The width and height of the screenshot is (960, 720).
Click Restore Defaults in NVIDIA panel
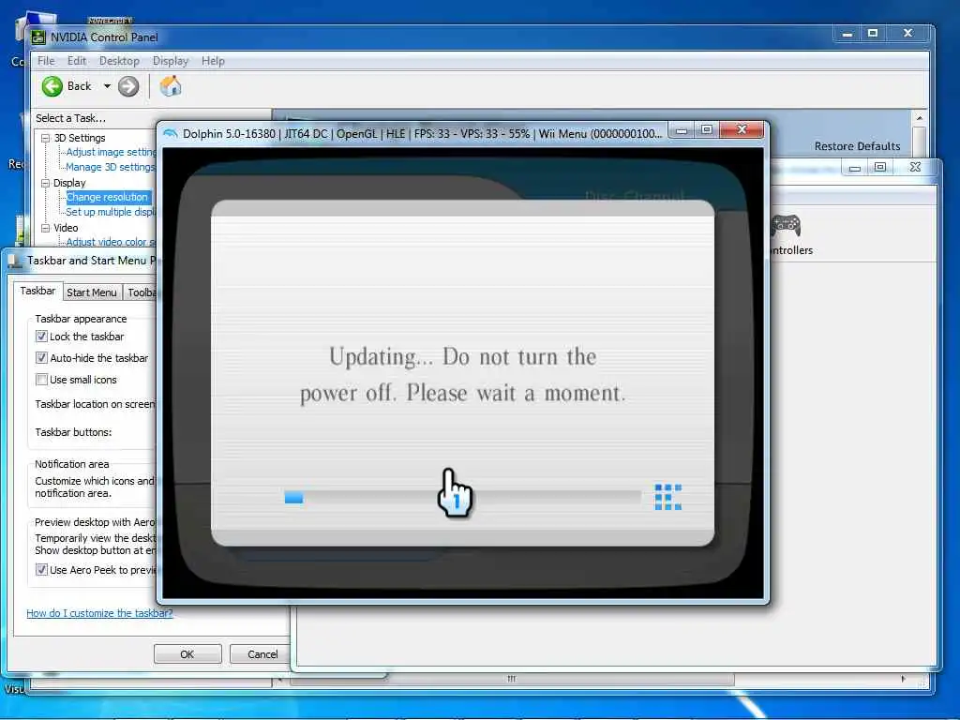857,146
